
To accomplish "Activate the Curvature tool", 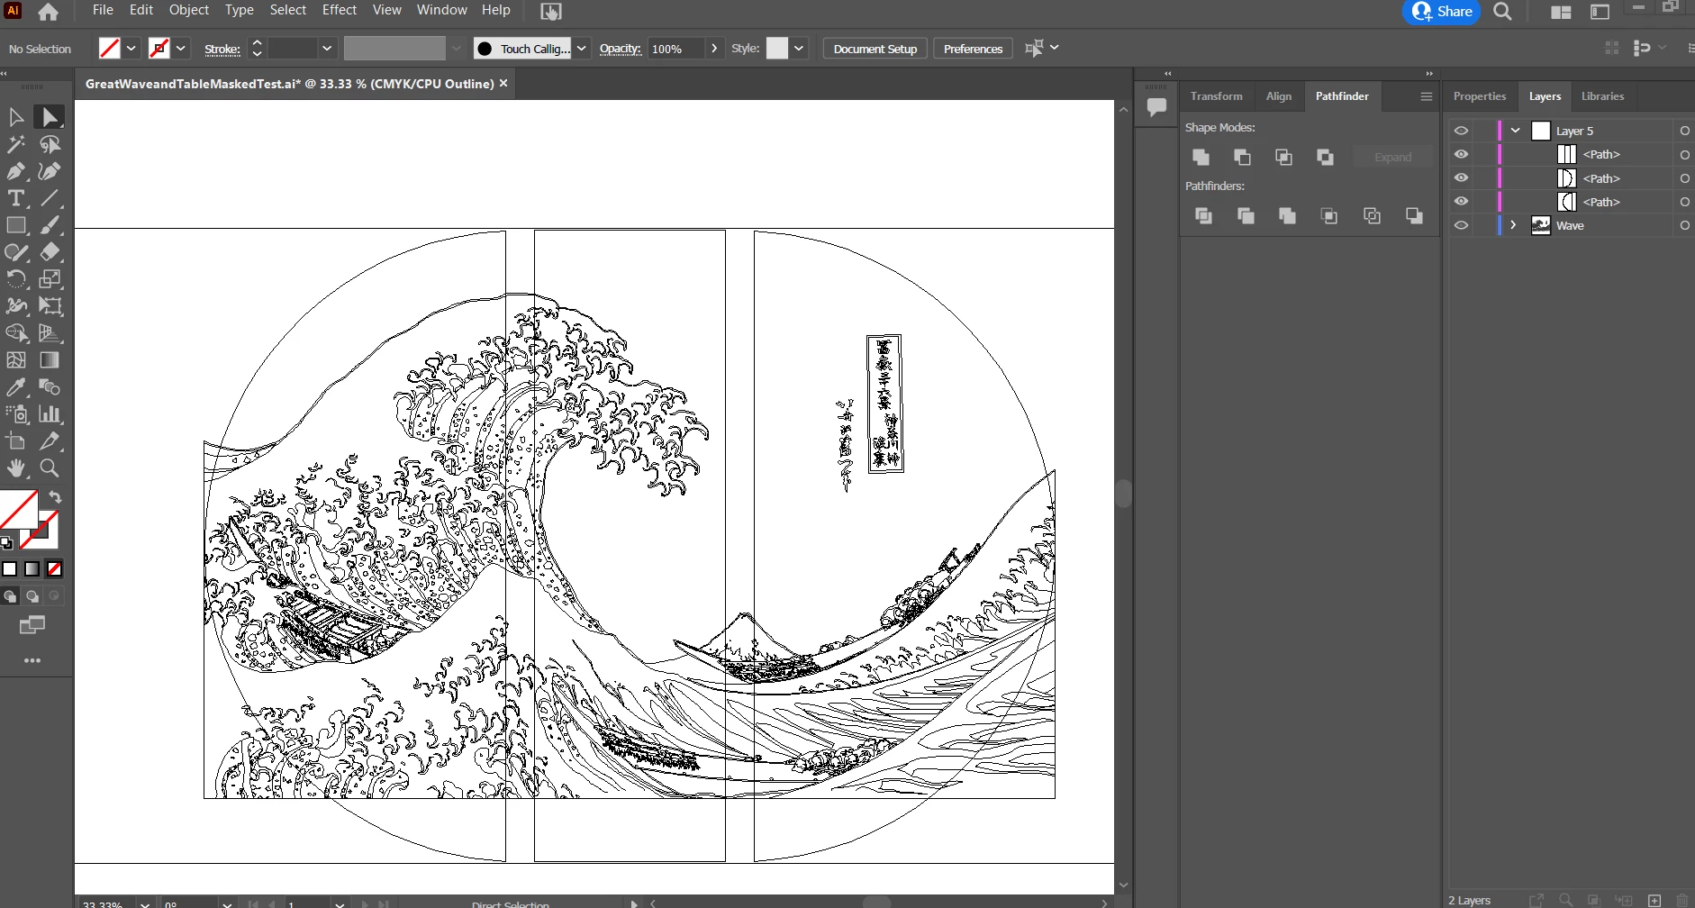I will click(50, 171).
